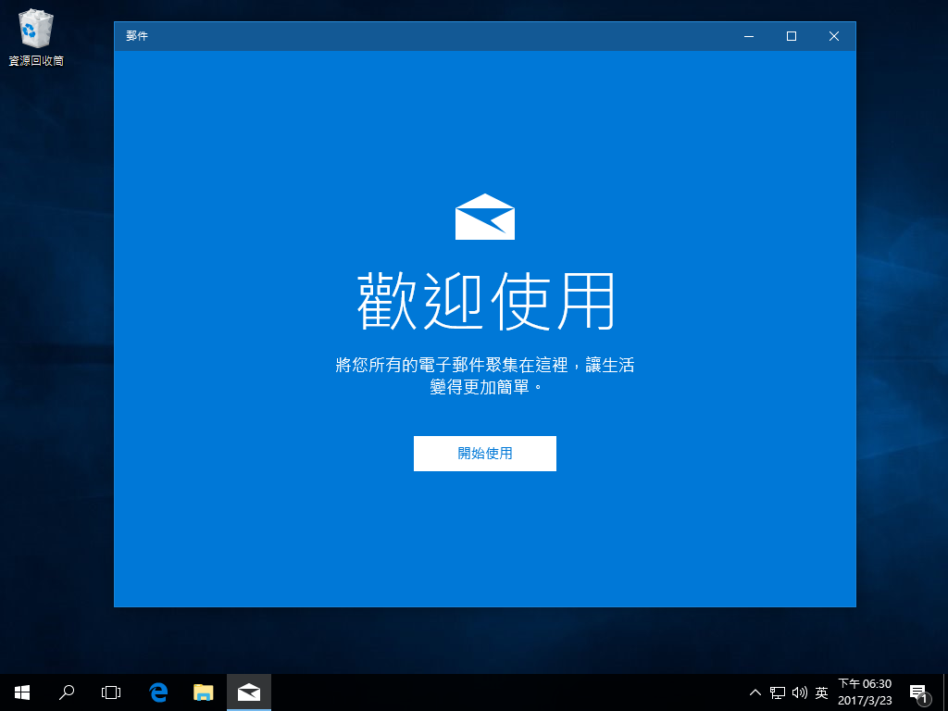Click the white envelope logo above 歡迎使用
Viewport: 948px width, 711px height.
click(484, 217)
